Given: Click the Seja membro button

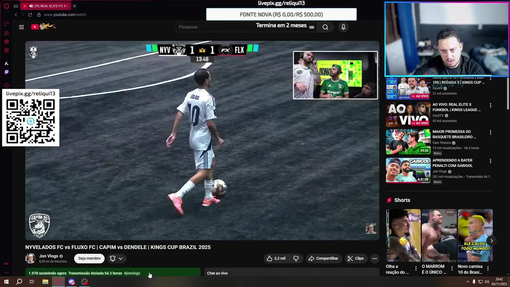Looking at the screenshot, I should [89, 258].
